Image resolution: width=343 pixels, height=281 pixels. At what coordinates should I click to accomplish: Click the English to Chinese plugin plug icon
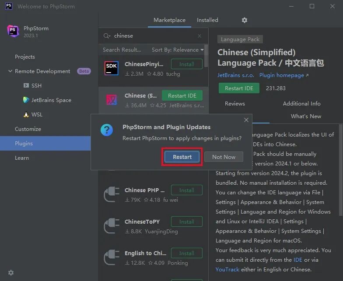111,257
